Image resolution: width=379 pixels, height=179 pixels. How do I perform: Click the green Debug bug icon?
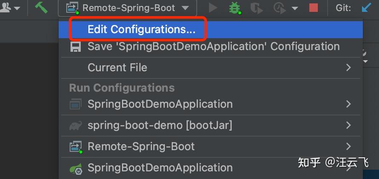click(x=234, y=8)
